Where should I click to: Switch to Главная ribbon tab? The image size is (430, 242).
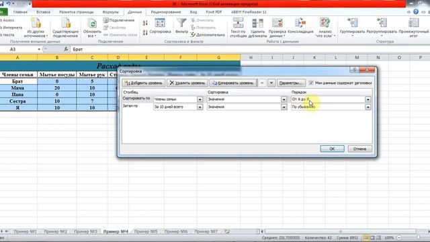click(20, 12)
